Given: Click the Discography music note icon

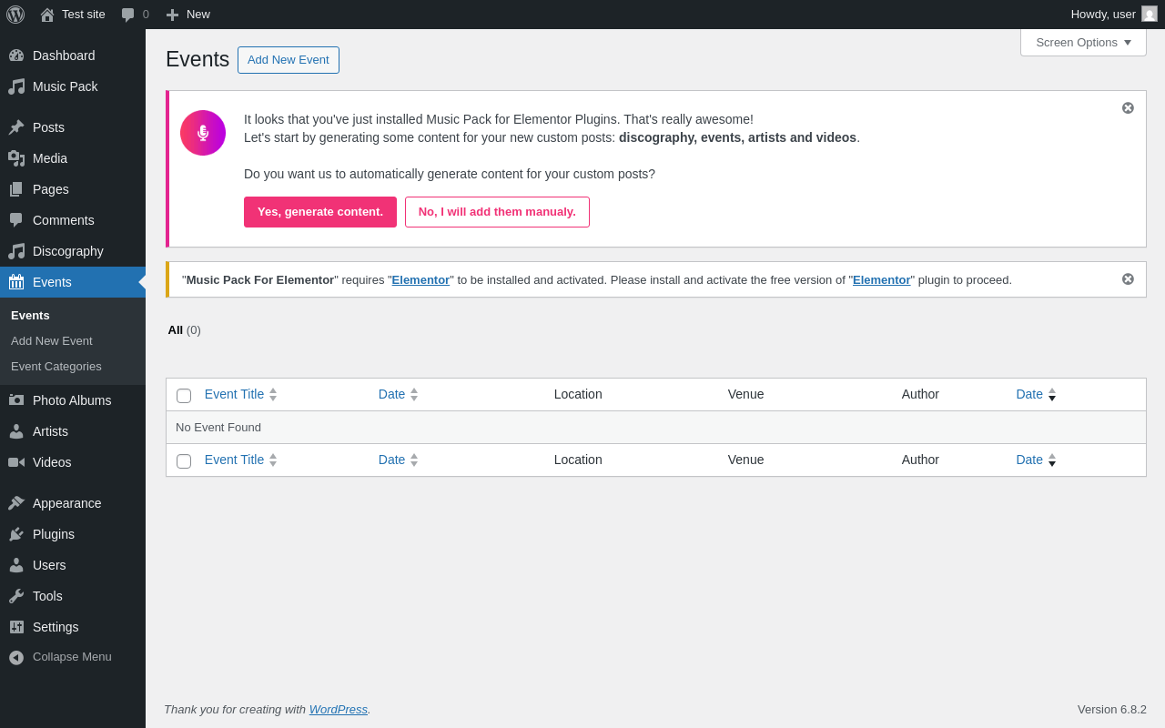Looking at the screenshot, I should (x=16, y=251).
